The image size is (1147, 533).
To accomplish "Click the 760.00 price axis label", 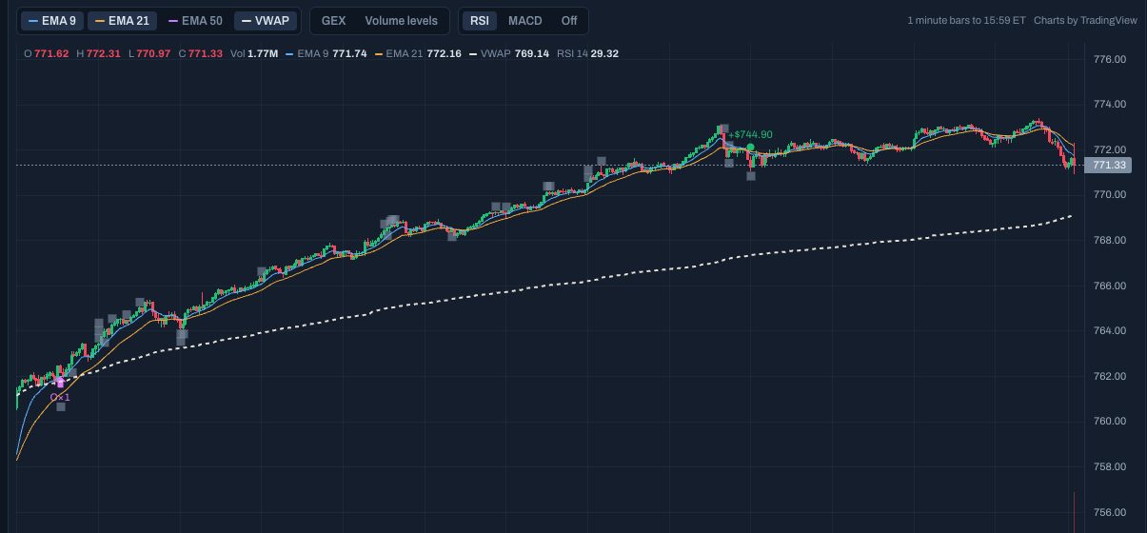I will tap(1110, 422).
